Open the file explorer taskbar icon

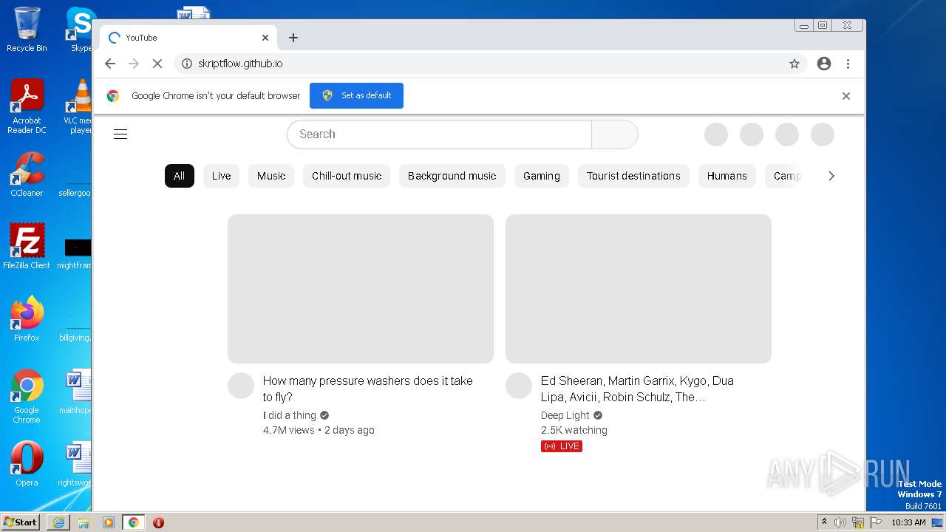click(x=84, y=522)
